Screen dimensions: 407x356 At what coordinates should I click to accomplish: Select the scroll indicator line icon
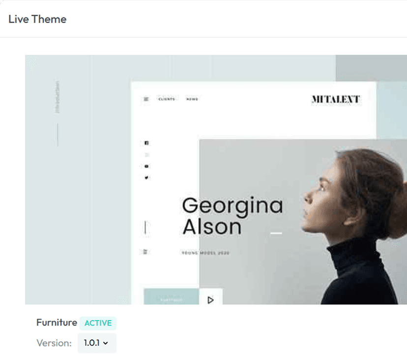click(145, 227)
